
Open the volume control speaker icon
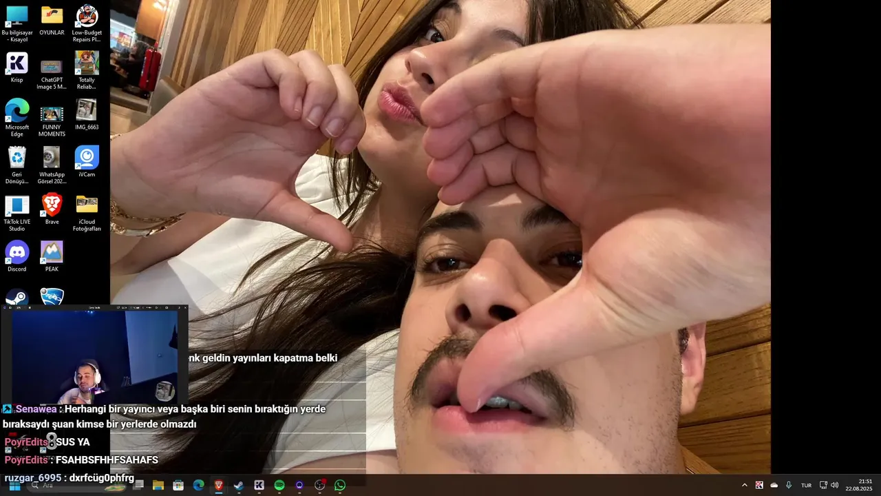(834, 485)
